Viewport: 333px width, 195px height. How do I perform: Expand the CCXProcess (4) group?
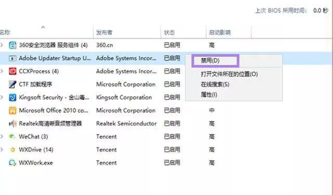point(2,71)
